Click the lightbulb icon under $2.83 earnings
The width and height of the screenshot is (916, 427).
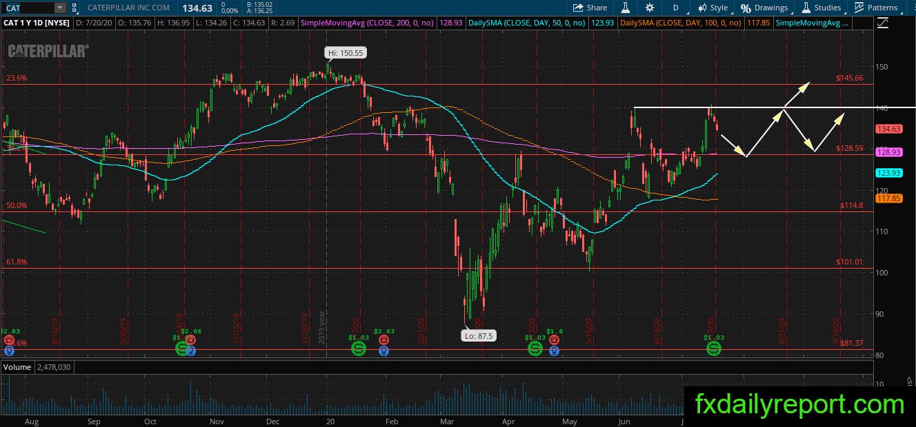click(x=8, y=351)
